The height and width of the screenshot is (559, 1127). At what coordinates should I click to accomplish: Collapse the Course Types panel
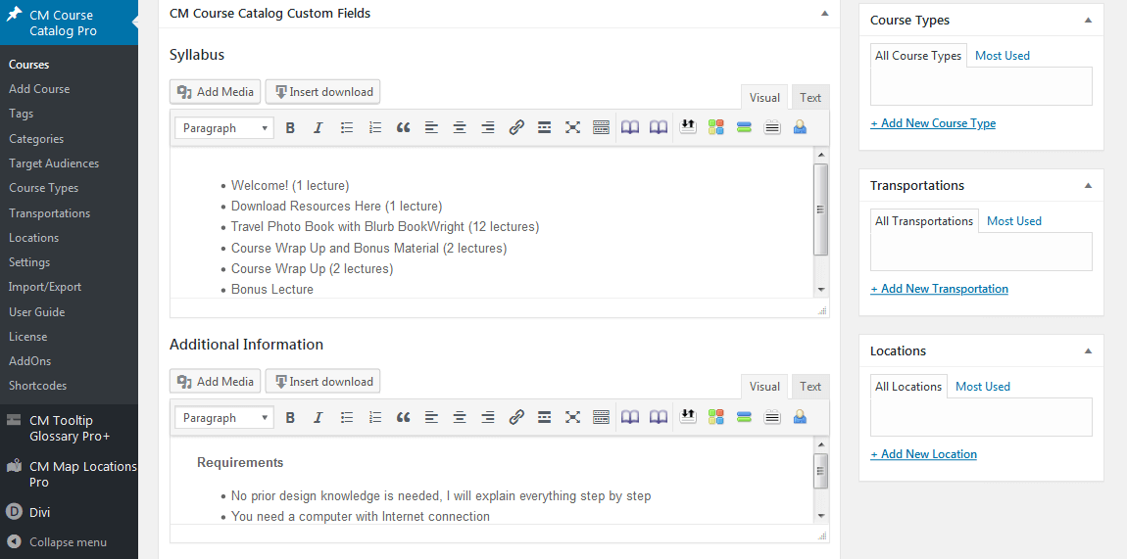[x=1088, y=21]
